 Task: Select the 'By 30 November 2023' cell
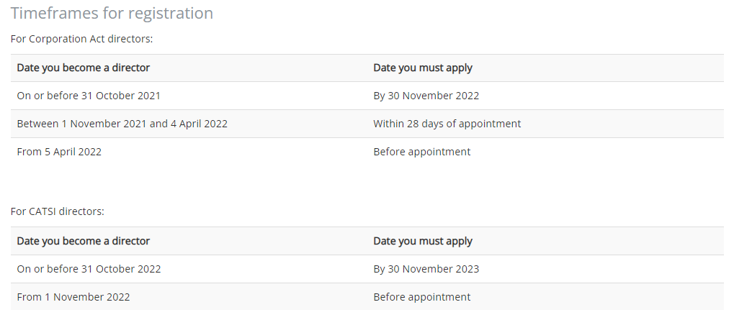pyautogui.click(x=426, y=269)
